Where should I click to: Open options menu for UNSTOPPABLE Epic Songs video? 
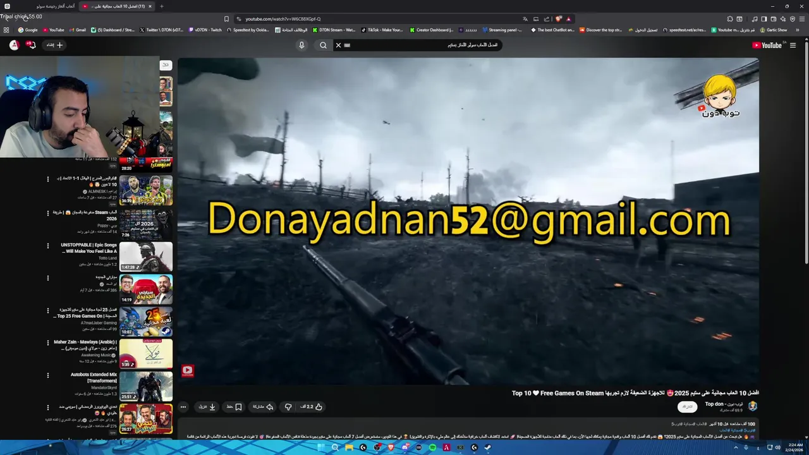coord(48,246)
